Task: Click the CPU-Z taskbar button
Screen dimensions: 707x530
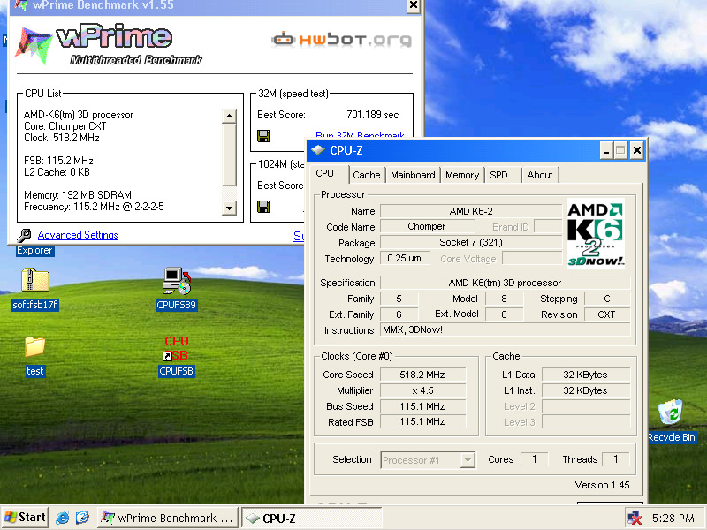Action: pyautogui.click(x=312, y=519)
